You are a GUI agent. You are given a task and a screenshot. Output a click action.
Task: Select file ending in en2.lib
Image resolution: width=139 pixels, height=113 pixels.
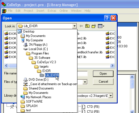tap(82, 38)
